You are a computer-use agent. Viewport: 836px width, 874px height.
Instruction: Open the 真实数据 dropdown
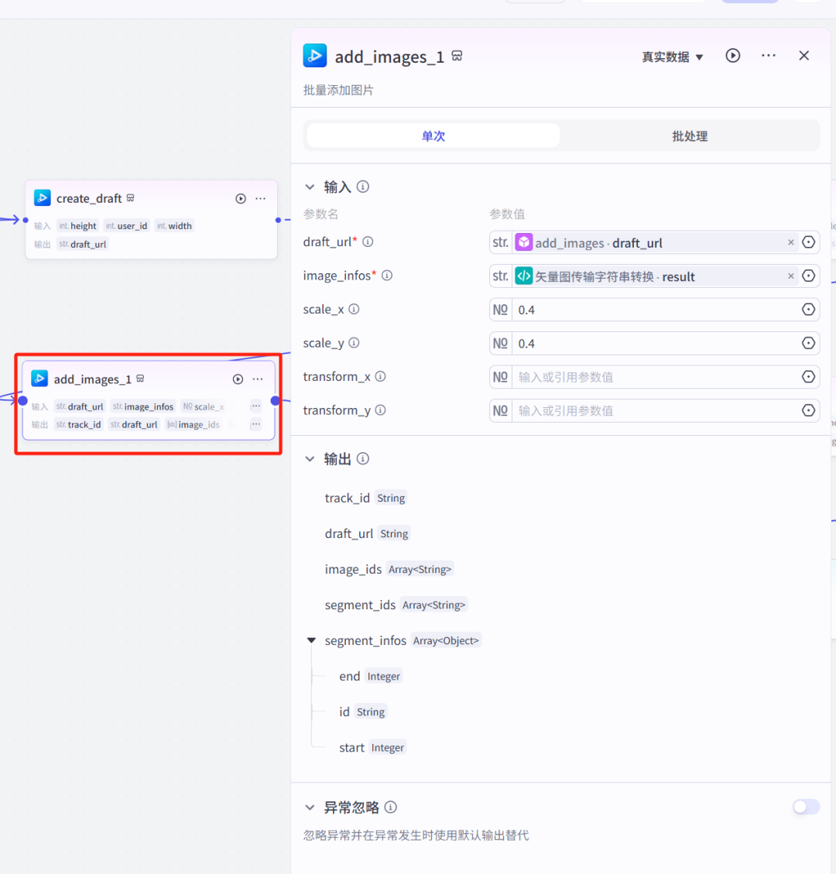pos(672,56)
